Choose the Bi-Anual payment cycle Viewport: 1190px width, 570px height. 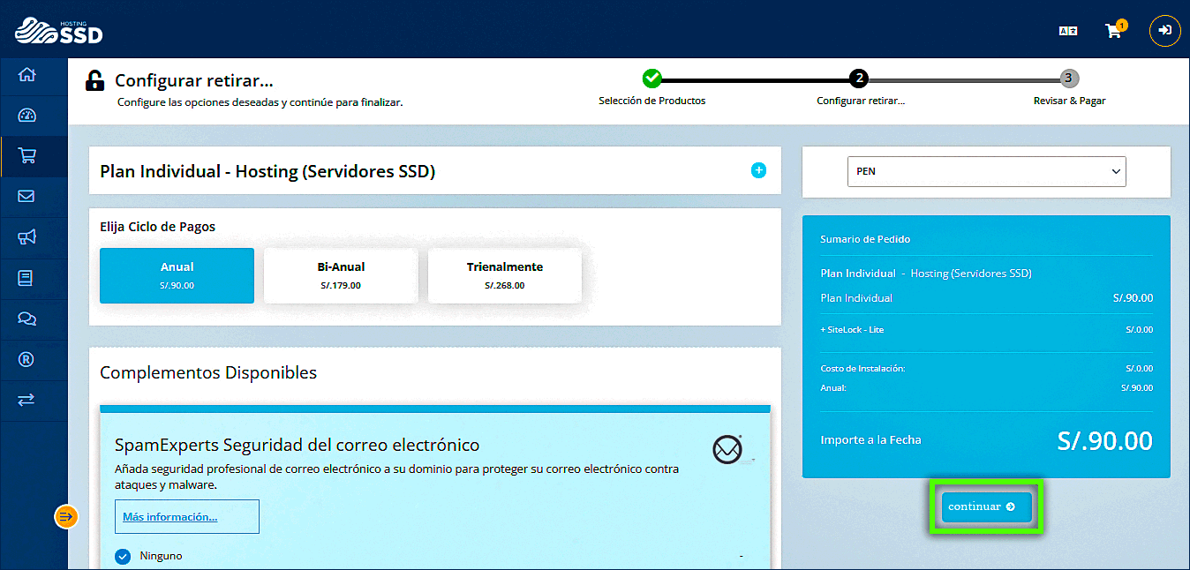(x=341, y=274)
